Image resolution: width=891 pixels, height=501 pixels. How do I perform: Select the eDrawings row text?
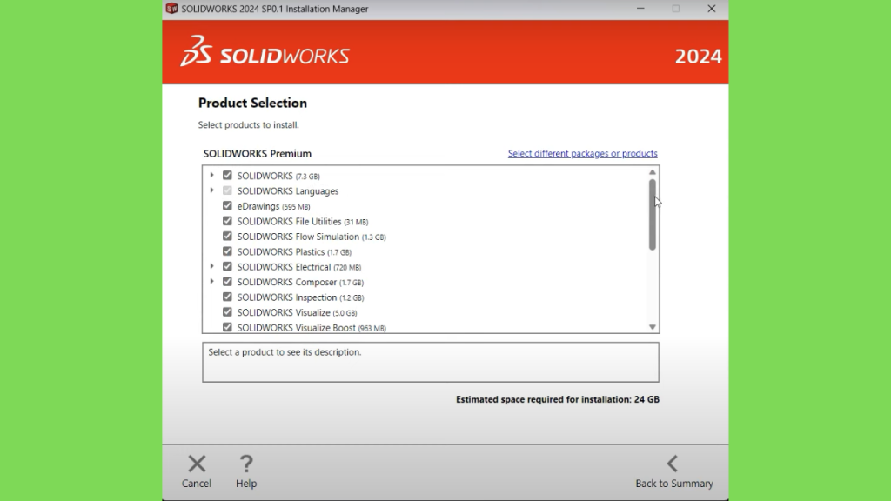[273, 206]
